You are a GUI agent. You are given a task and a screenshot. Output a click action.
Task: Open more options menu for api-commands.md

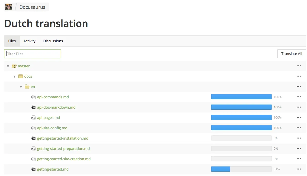pyautogui.click(x=298, y=97)
